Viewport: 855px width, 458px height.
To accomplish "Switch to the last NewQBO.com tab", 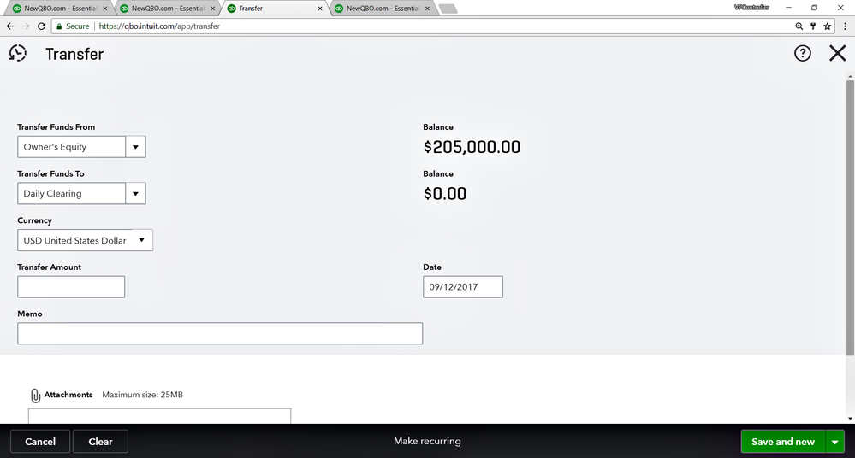I will [381, 9].
